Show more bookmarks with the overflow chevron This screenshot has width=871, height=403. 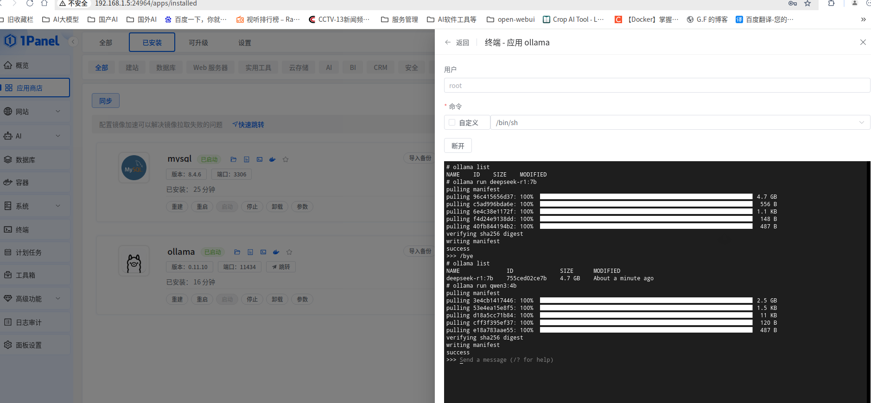coord(863,19)
